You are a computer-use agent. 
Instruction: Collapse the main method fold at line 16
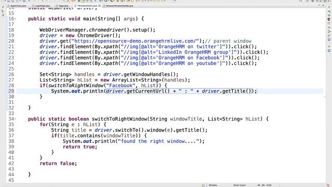tap(15, 19)
